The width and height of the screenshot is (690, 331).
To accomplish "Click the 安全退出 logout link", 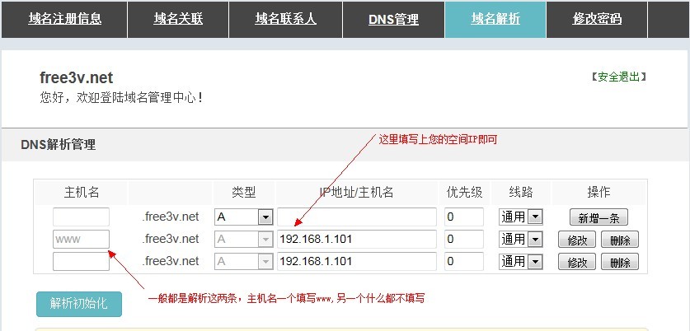I will pyautogui.click(x=618, y=77).
